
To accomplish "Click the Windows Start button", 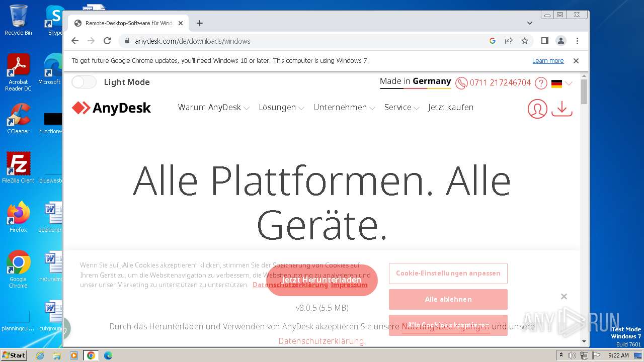I will point(14,355).
